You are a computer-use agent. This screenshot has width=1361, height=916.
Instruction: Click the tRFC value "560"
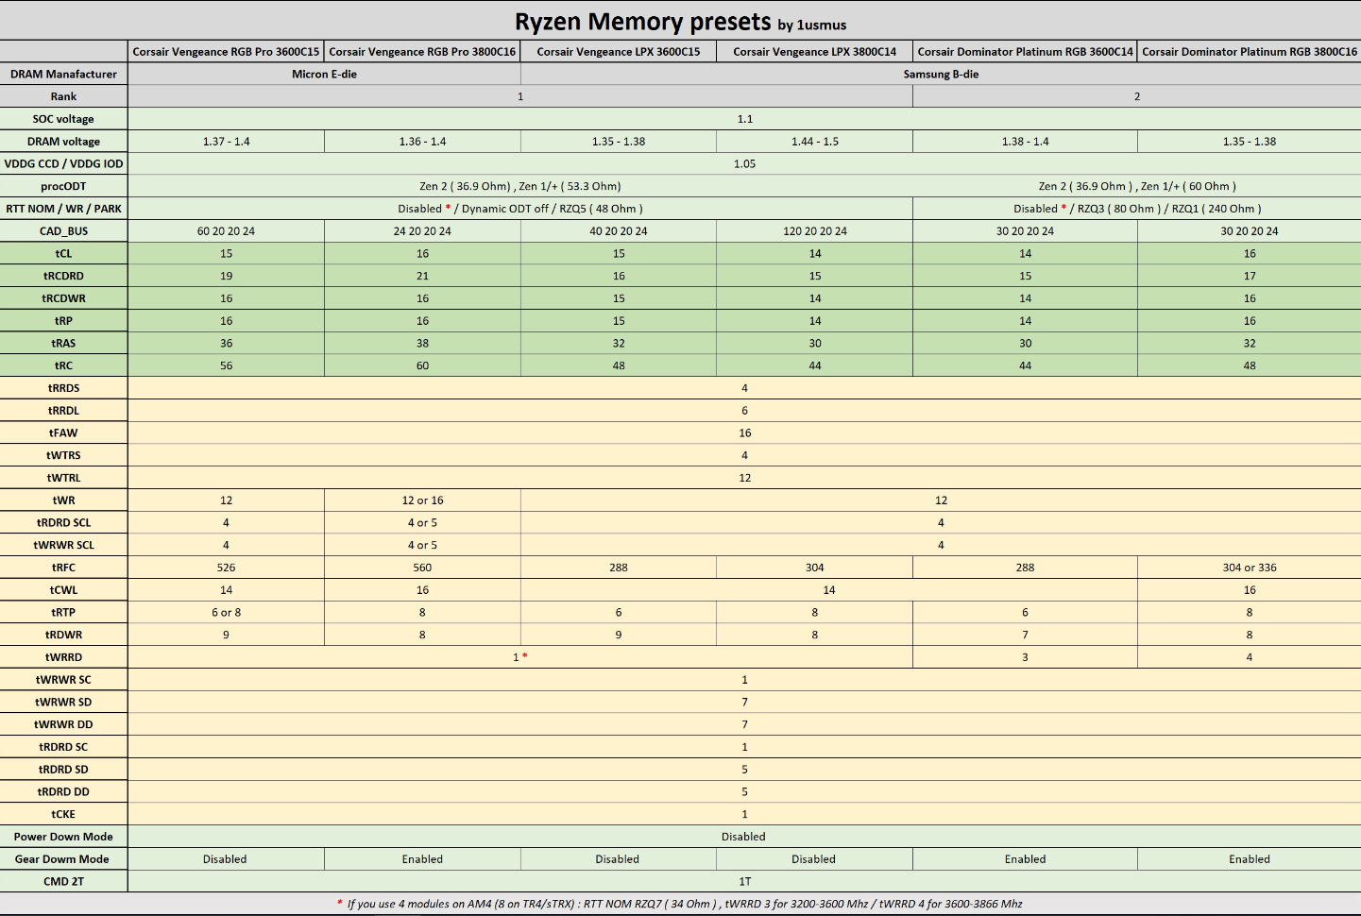(422, 568)
